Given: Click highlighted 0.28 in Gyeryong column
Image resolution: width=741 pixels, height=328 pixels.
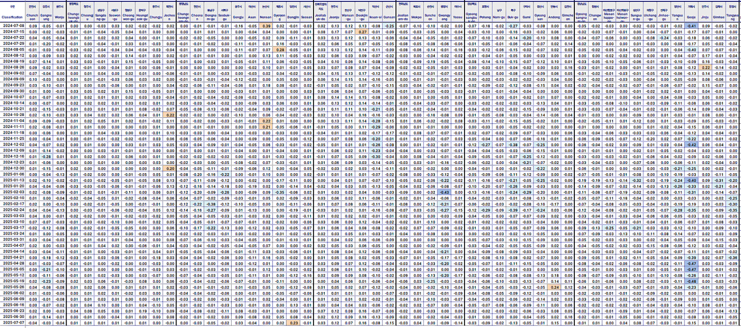Looking at the screenshot, I should click(x=280, y=50).
